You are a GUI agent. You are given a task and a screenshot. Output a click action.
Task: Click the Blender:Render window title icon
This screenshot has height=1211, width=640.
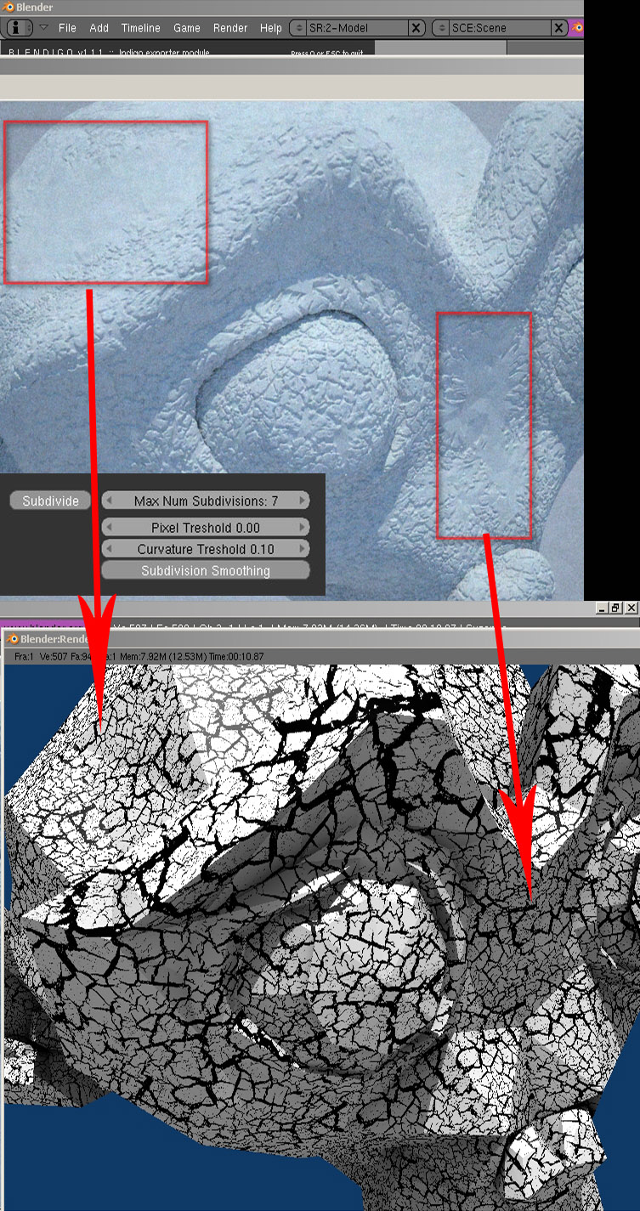(11, 639)
